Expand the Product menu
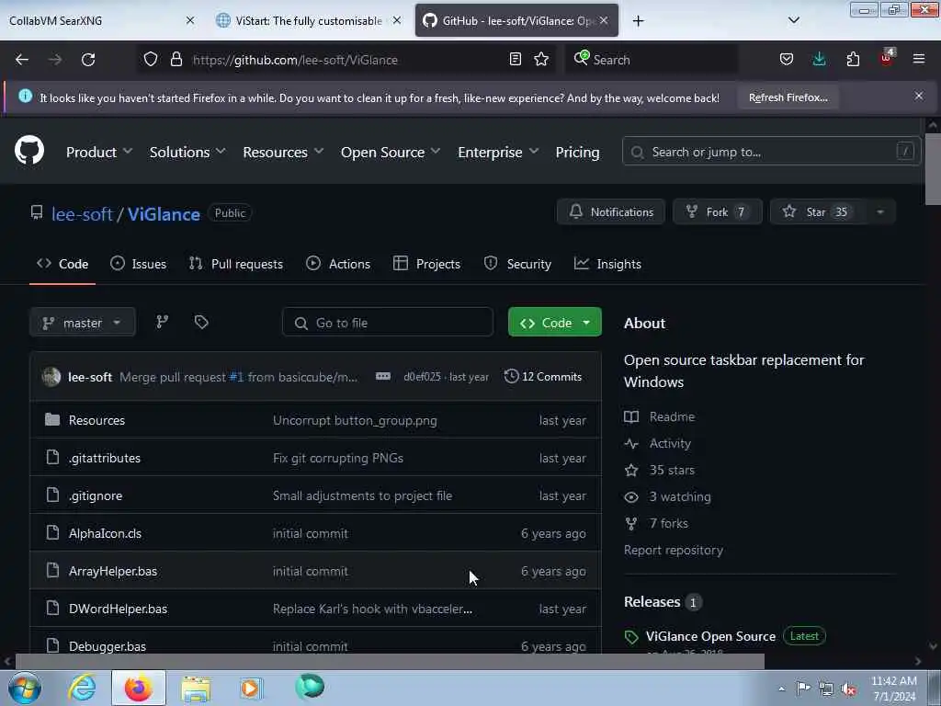941x706 pixels. pos(99,152)
